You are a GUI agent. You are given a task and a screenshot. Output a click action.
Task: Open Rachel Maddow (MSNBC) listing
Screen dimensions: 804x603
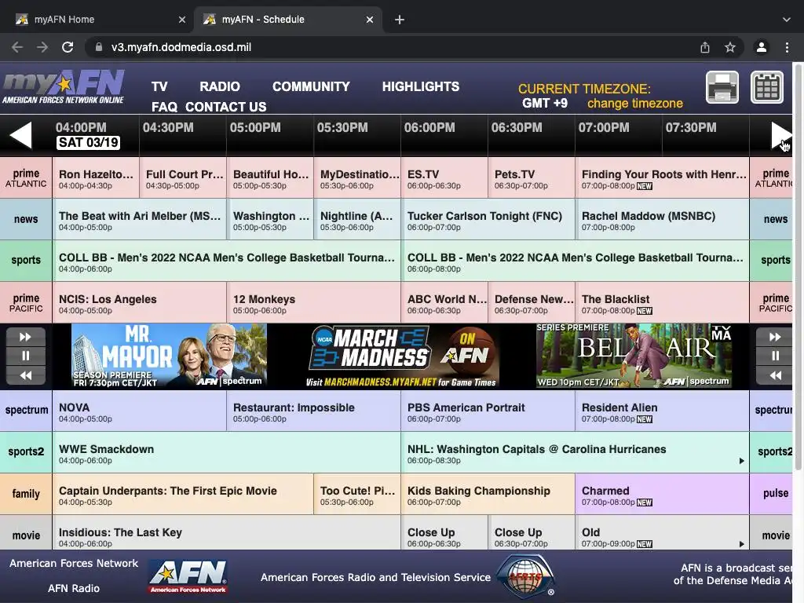662,220
